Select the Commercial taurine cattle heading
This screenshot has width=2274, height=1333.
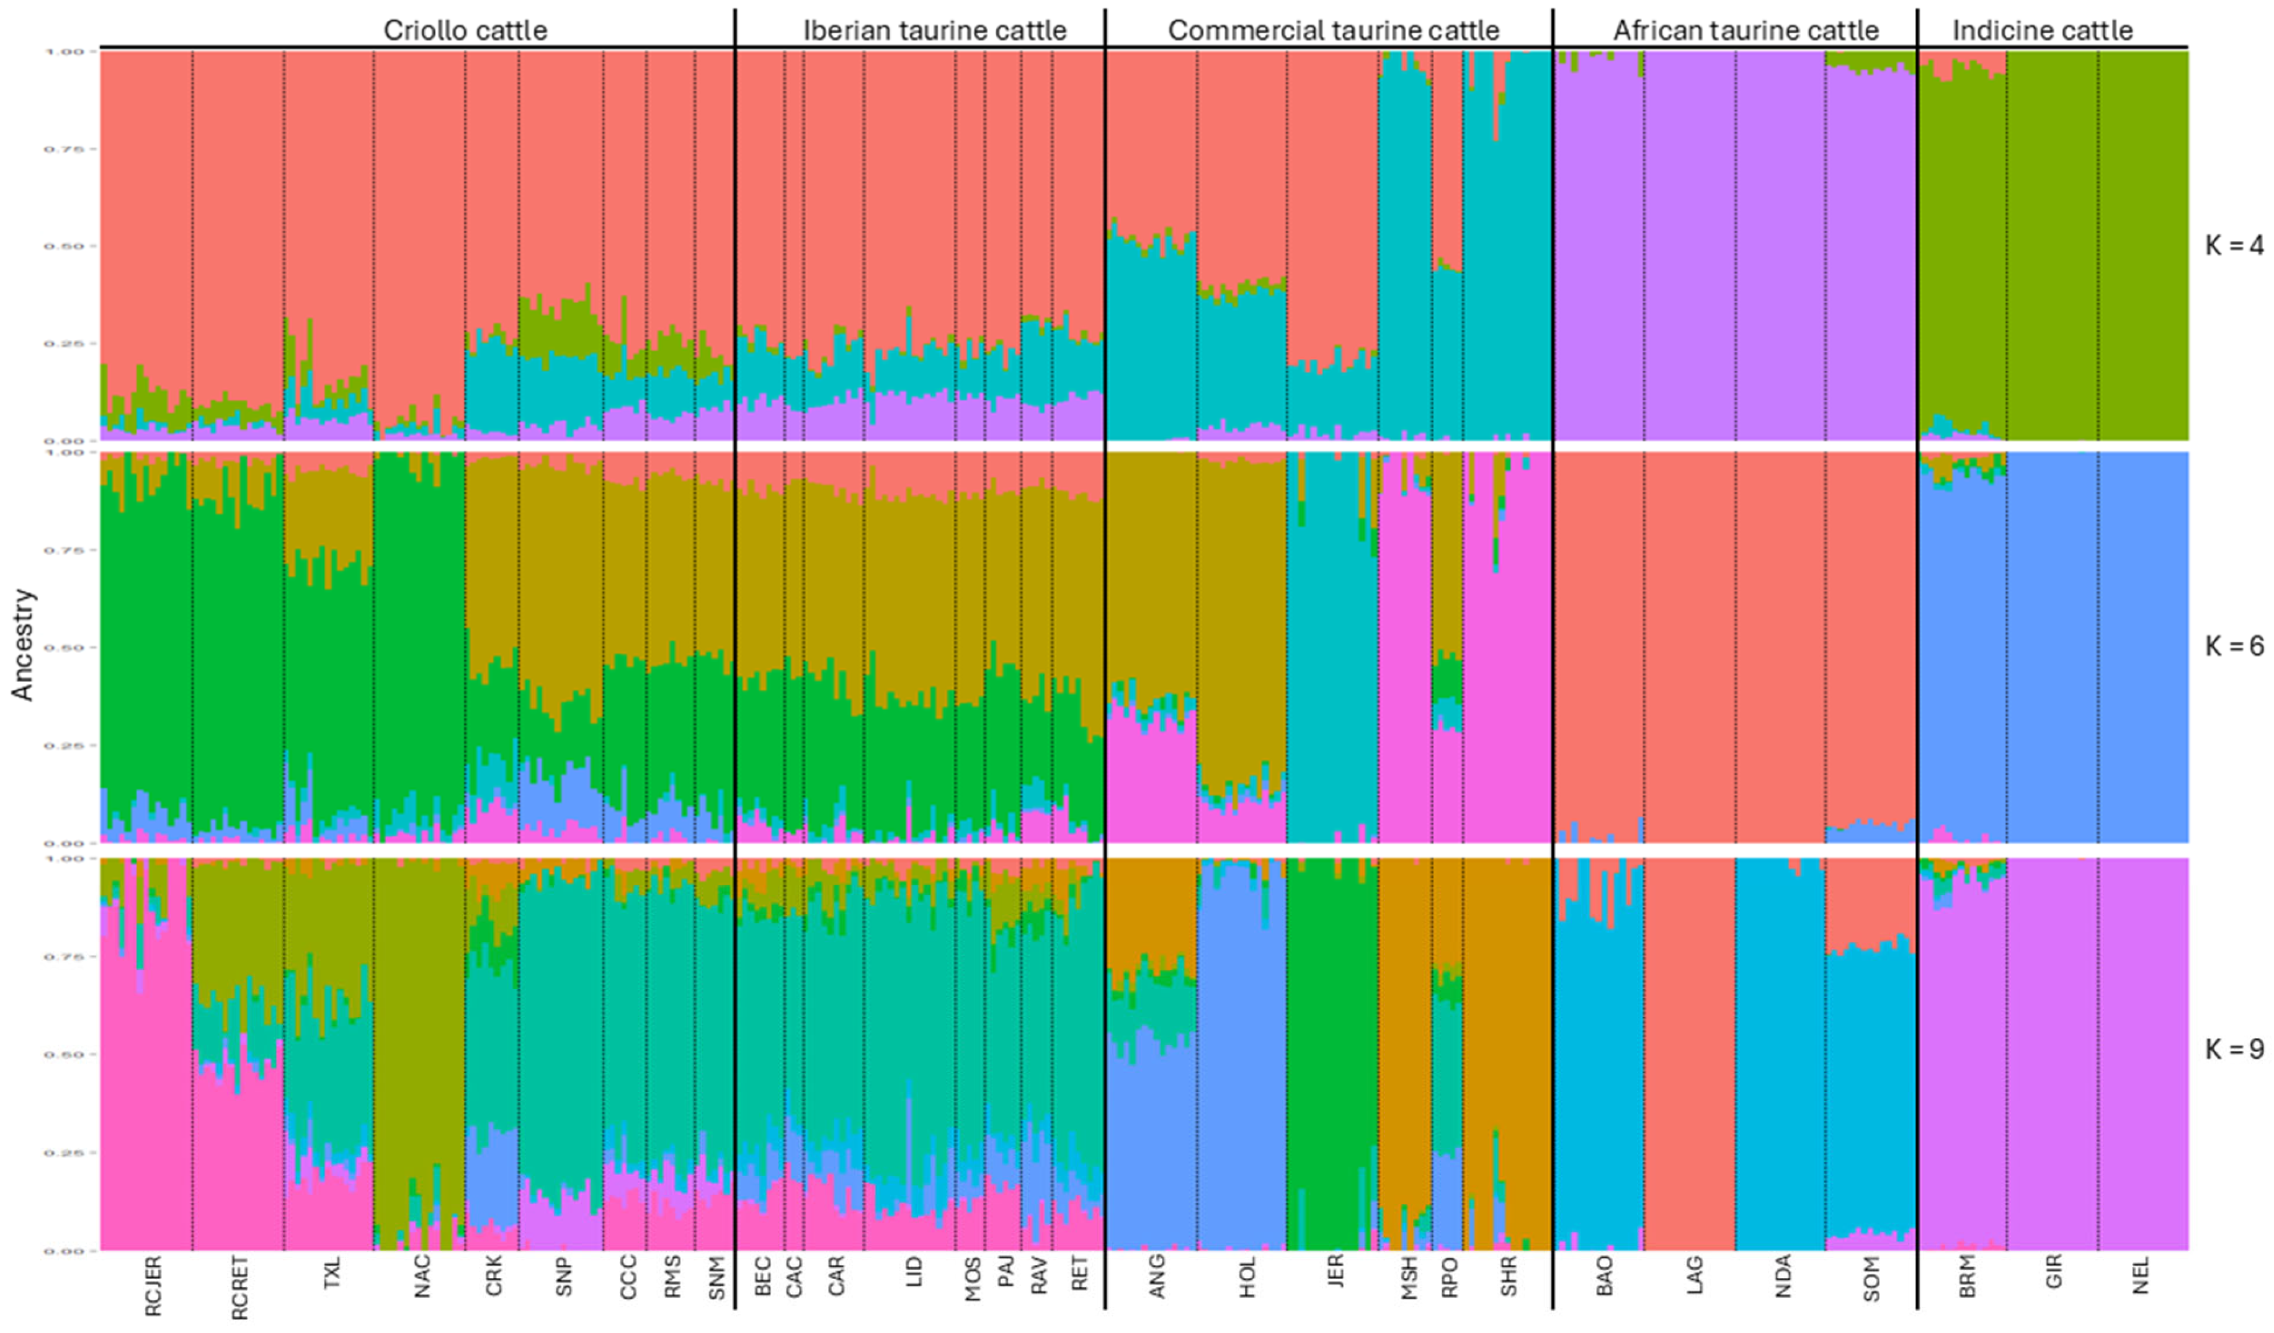1333,30
